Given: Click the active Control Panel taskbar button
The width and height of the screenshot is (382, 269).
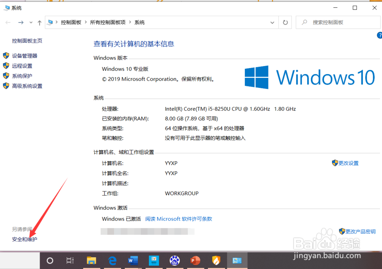Looking at the screenshot, I should [237, 261].
